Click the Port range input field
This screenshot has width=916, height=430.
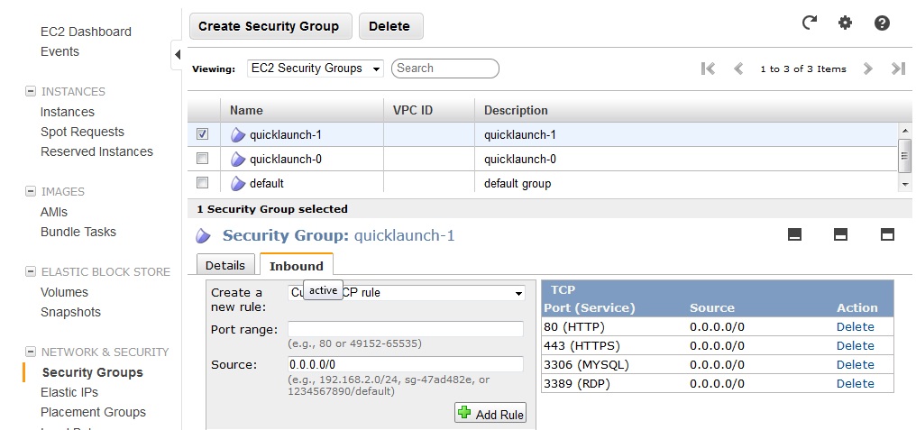(x=406, y=329)
